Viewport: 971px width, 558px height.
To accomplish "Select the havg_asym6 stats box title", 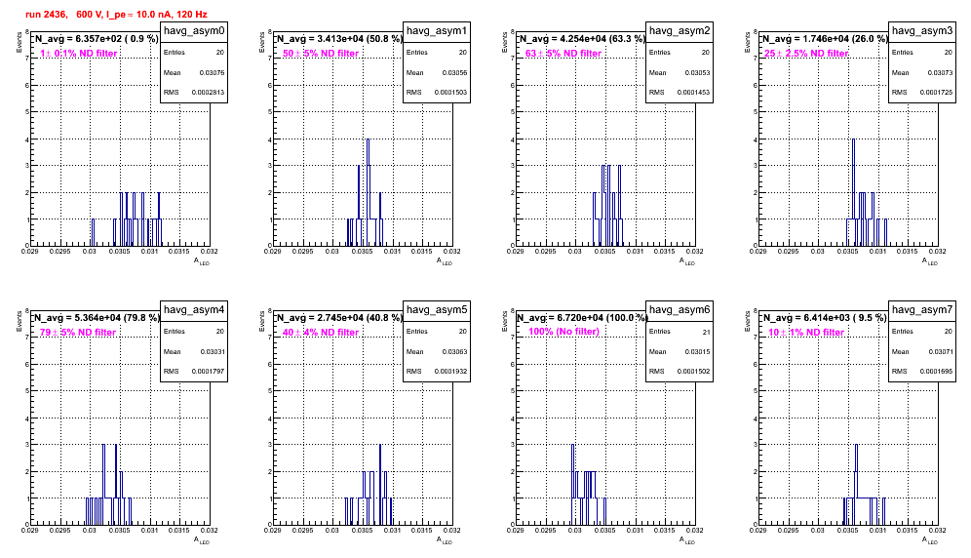I will tap(680, 310).
